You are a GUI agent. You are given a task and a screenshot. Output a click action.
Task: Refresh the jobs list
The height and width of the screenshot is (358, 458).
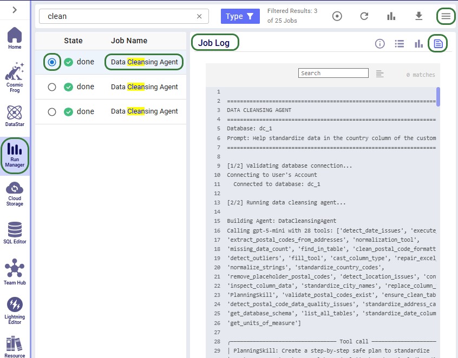click(364, 16)
